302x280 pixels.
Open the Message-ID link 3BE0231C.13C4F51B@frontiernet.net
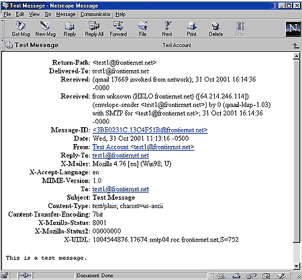pos(150,131)
